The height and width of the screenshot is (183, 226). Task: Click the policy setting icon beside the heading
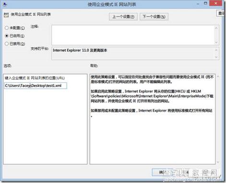pos(6,15)
